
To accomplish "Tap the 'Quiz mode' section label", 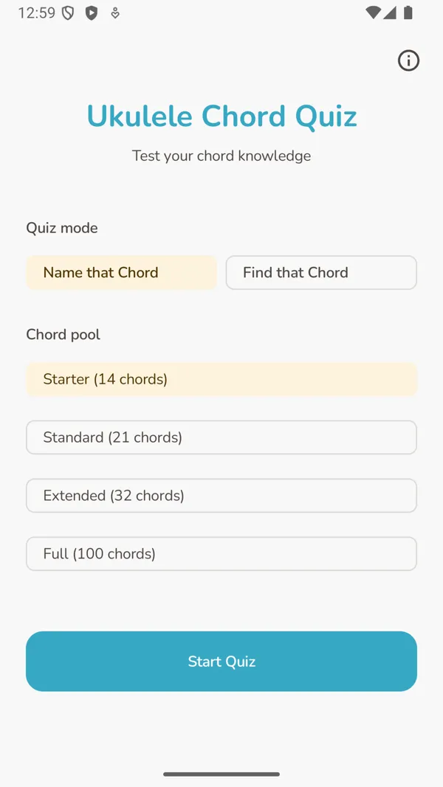I will (62, 228).
